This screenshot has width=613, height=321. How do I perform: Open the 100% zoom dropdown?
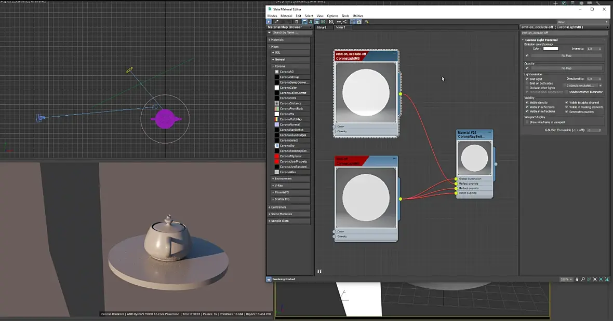tap(566, 280)
